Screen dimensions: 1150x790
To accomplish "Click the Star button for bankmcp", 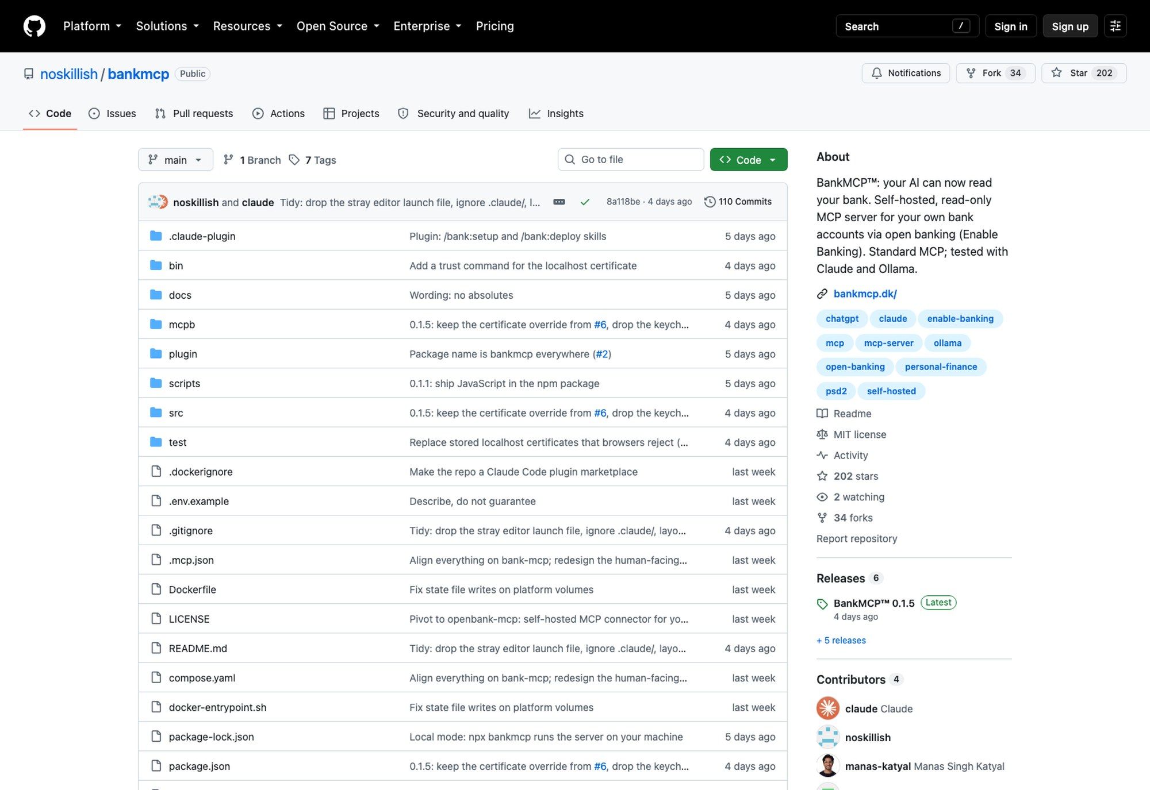I will (x=1084, y=73).
